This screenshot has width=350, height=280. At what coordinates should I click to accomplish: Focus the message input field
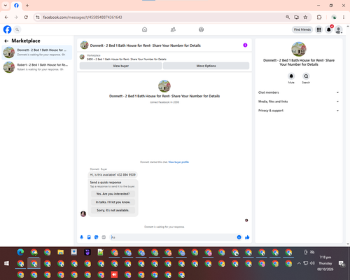click(x=173, y=237)
